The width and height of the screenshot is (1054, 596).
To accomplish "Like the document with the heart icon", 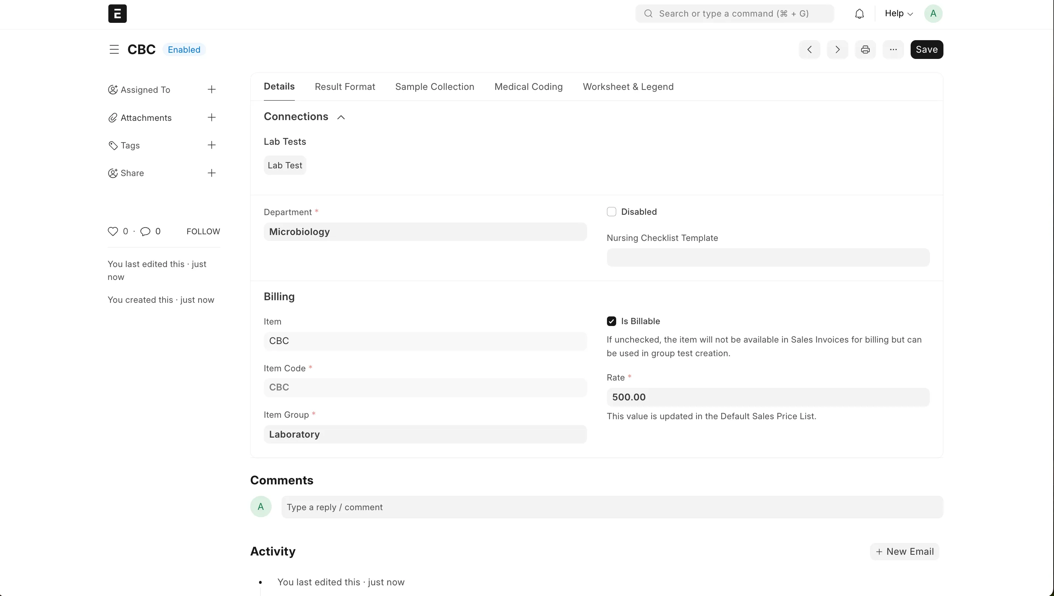I will (x=114, y=231).
